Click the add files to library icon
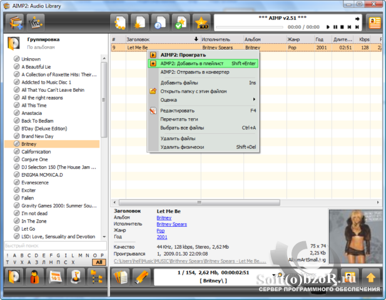 (15, 22)
